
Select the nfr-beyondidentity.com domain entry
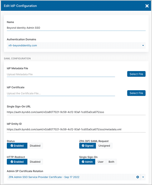pos(23,45)
